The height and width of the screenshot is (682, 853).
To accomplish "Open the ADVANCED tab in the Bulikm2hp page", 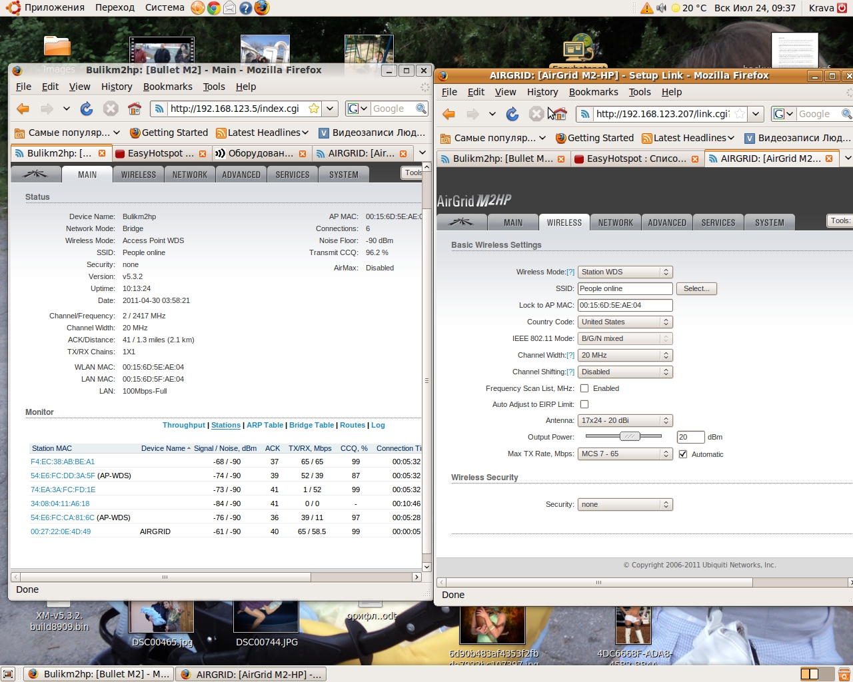I will pyautogui.click(x=241, y=174).
